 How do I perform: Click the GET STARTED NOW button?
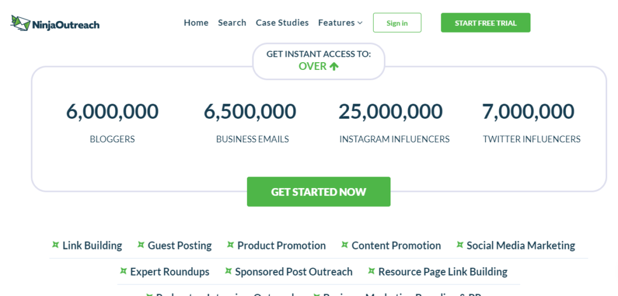pyautogui.click(x=318, y=192)
